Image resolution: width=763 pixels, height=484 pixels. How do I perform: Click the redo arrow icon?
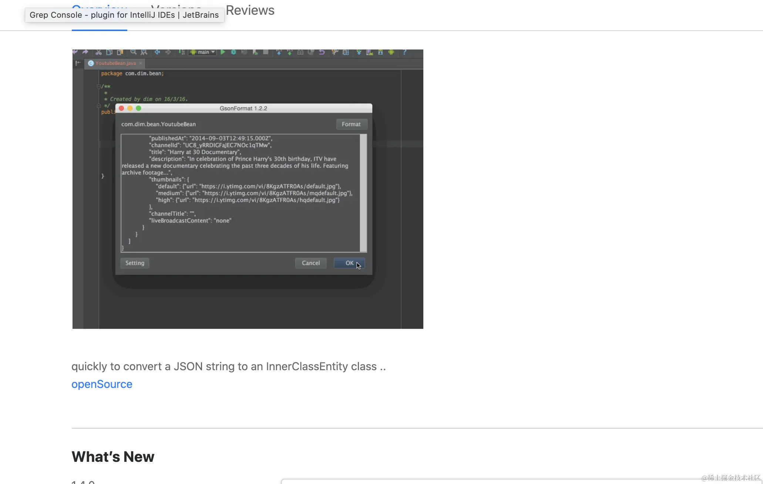(85, 52)
